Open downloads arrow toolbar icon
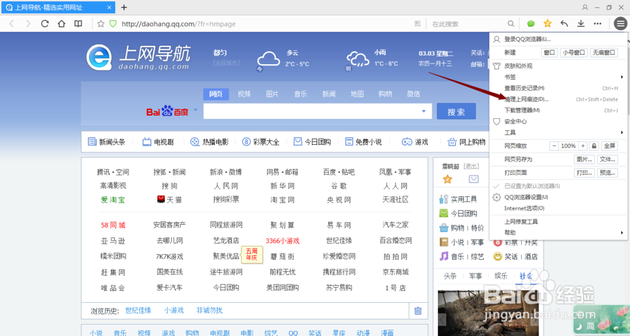The image size is (630, 336). pyautogui.click(x=581, y=24)
